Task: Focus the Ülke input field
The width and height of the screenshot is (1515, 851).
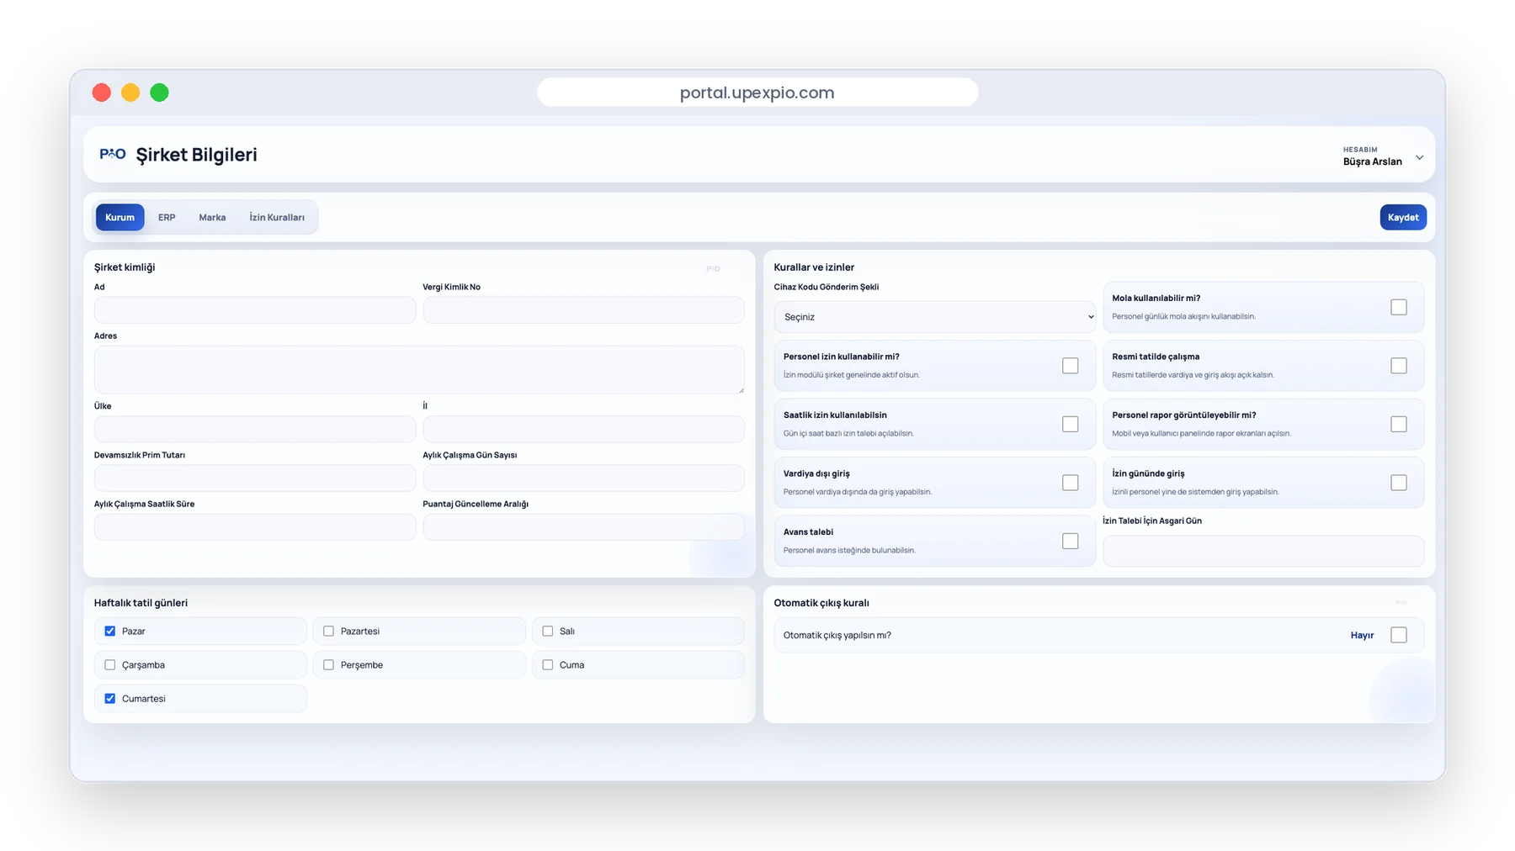Action: click(x=255, y=429)
